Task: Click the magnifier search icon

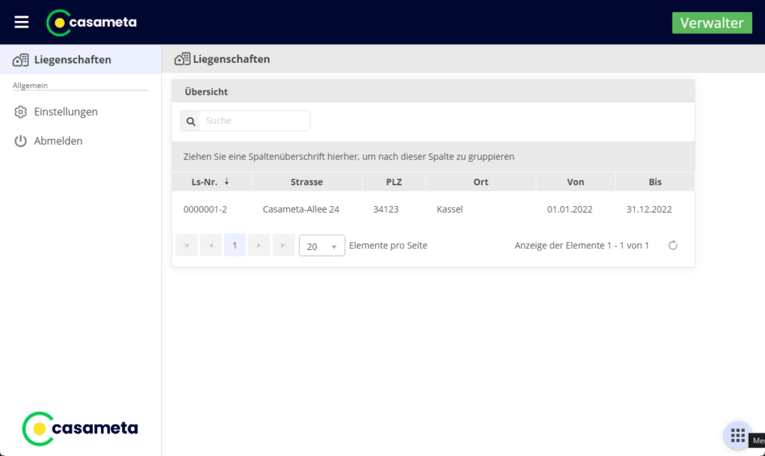Action: 191,121
